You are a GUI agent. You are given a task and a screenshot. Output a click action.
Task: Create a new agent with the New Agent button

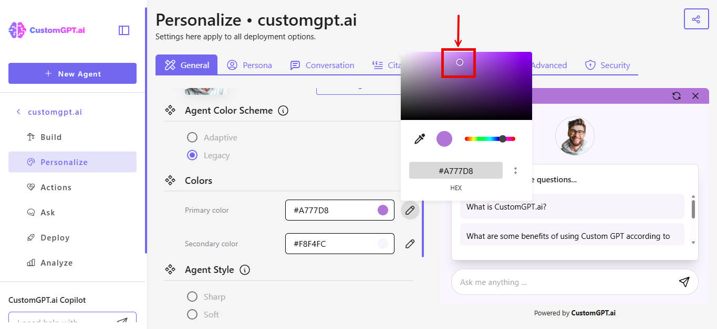point(72,73)
